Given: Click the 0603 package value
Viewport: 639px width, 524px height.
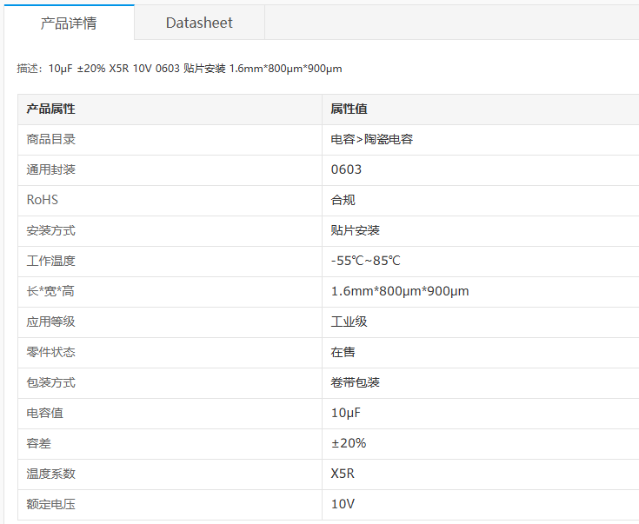Looking at the screenshot, I should [346, 169].
